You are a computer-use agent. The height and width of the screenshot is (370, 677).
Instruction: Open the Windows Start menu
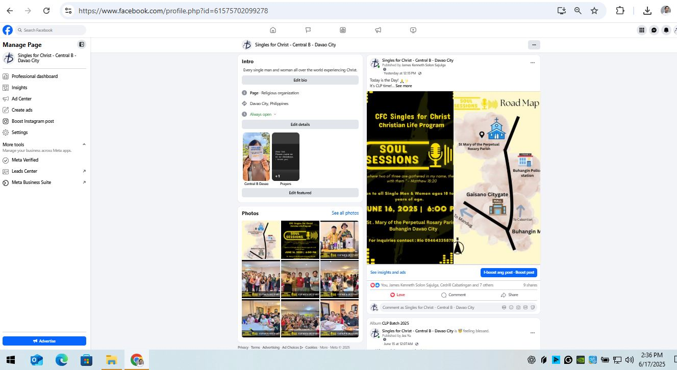tap(10, 360)
